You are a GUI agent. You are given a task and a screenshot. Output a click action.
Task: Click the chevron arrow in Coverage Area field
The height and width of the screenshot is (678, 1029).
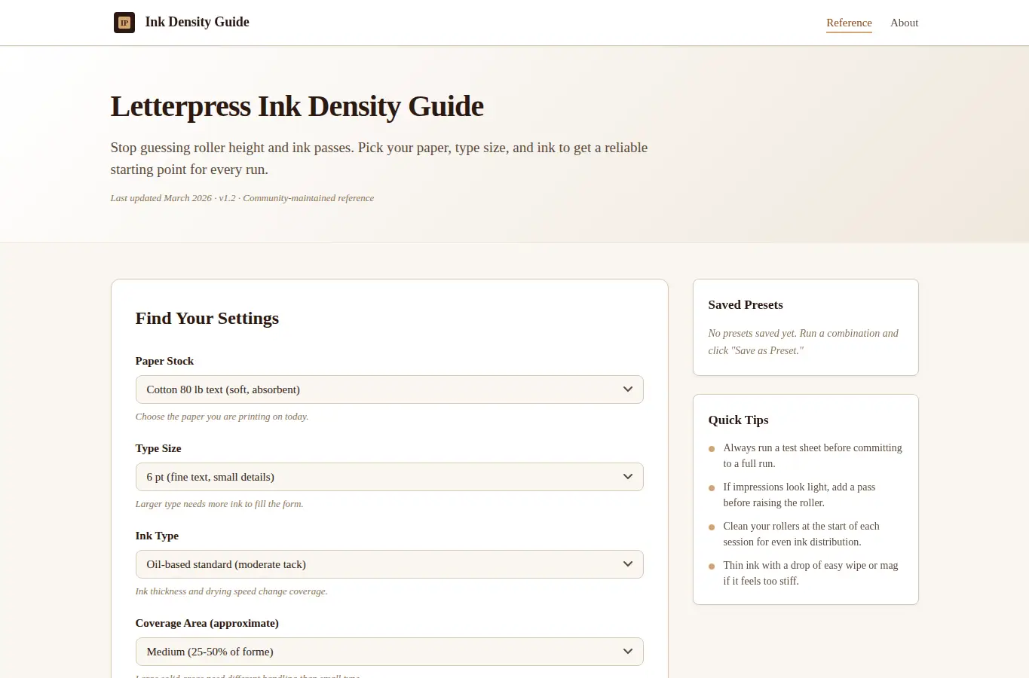point(627,652)
